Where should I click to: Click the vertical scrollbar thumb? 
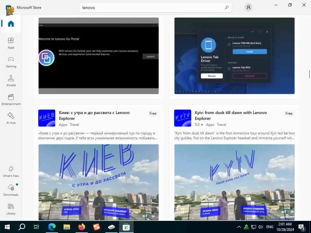(309, 74)
